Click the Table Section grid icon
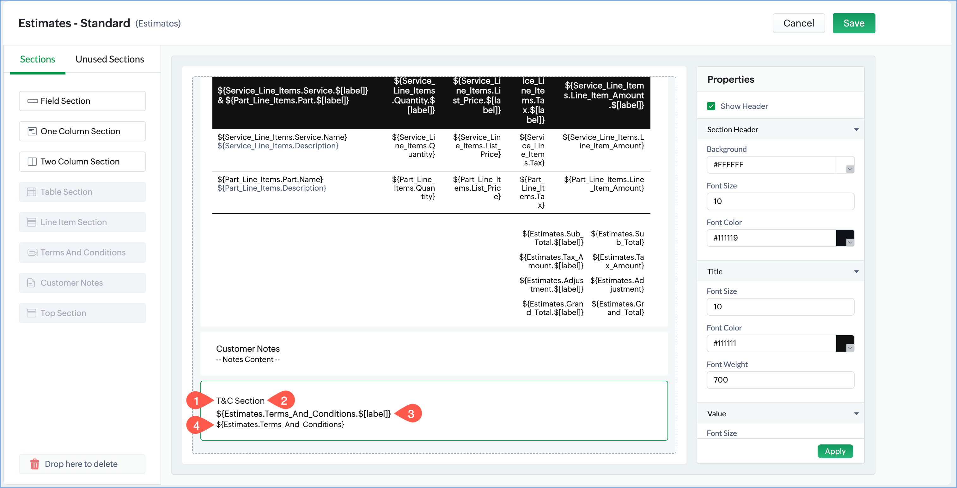The height and width of the screenshot is (488, 957). point(32,192)
